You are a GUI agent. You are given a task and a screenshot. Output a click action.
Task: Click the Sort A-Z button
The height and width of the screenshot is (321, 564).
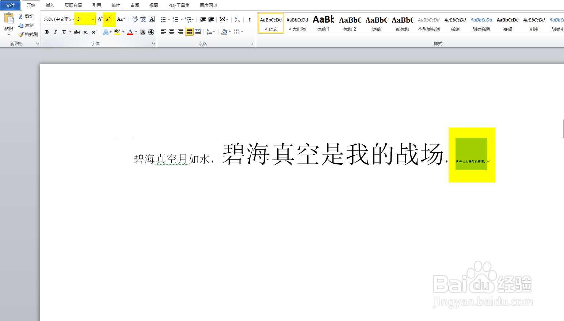[237, 19]
